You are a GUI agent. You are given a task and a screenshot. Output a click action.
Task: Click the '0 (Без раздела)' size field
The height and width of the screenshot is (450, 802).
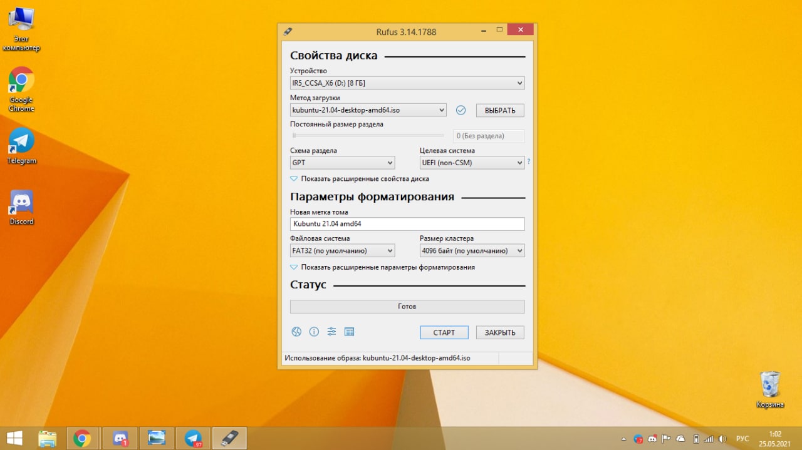[x=489, y=136]
